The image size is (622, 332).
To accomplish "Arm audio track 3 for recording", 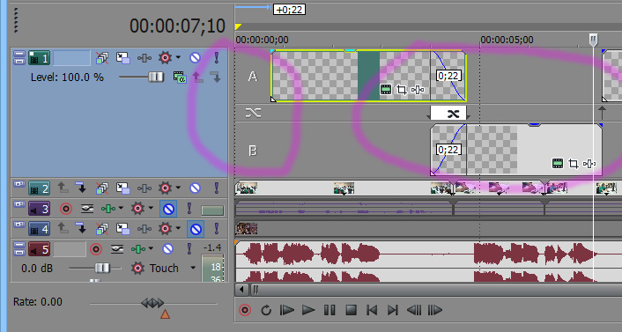I will [x=66, y=208].
